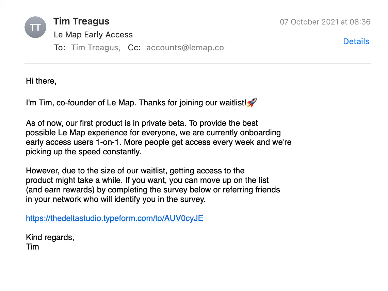Image resolution: width=388 pixels, height=291 pixels.
Task: Click the rocket emoji after waitlist
Action: [252, 102]
